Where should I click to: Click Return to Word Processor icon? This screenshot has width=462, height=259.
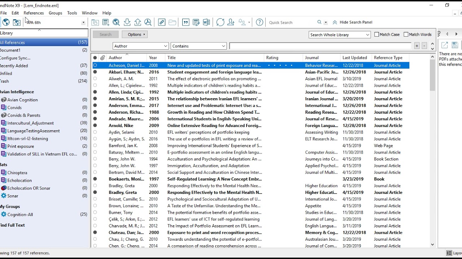click(x=206, y=22)
